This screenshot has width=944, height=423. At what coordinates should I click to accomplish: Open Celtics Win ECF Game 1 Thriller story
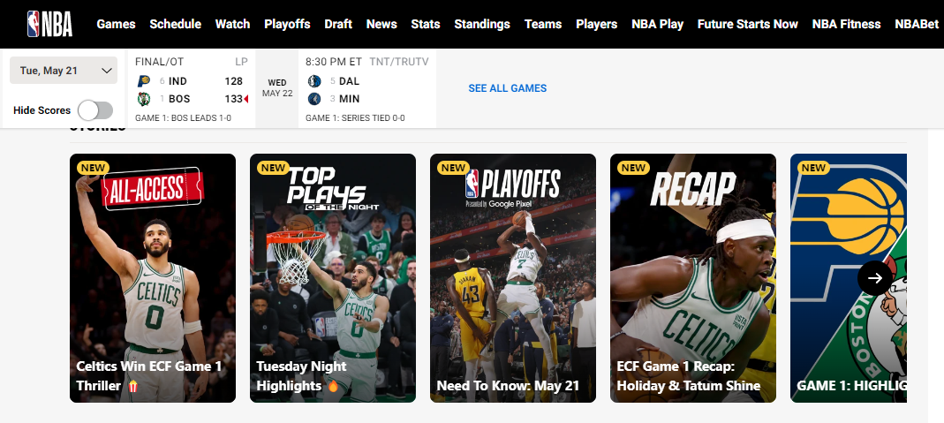[153, 278]
